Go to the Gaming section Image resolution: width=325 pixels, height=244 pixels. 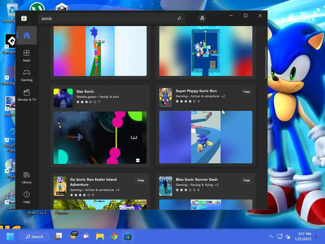pyautogui.click(x=27, y=76)
